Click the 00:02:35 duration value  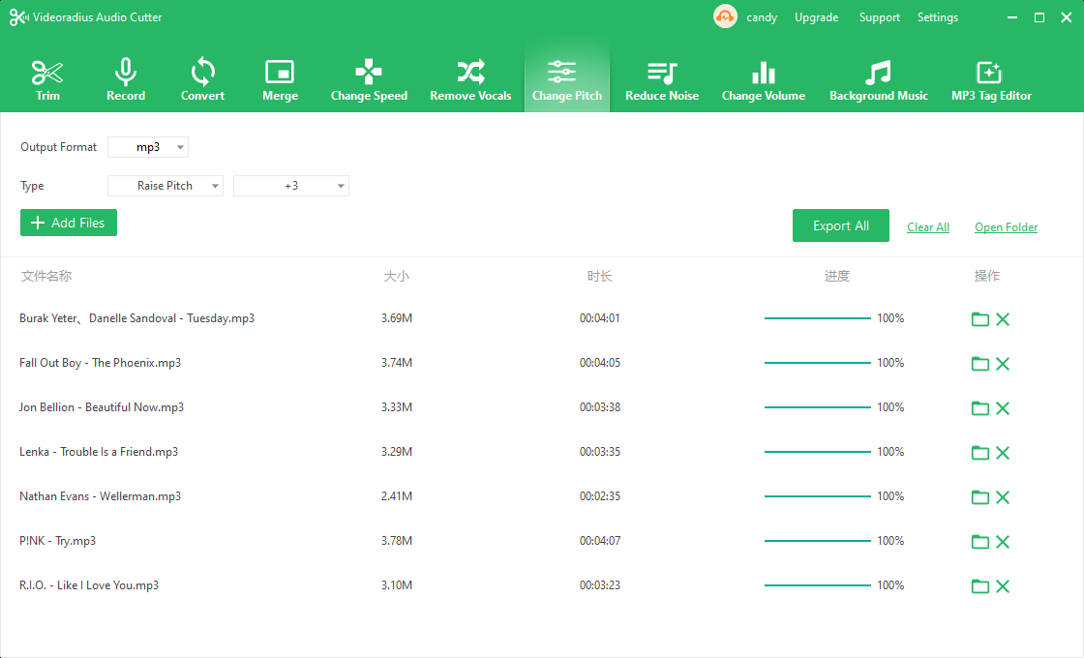(x=600, y=496)
